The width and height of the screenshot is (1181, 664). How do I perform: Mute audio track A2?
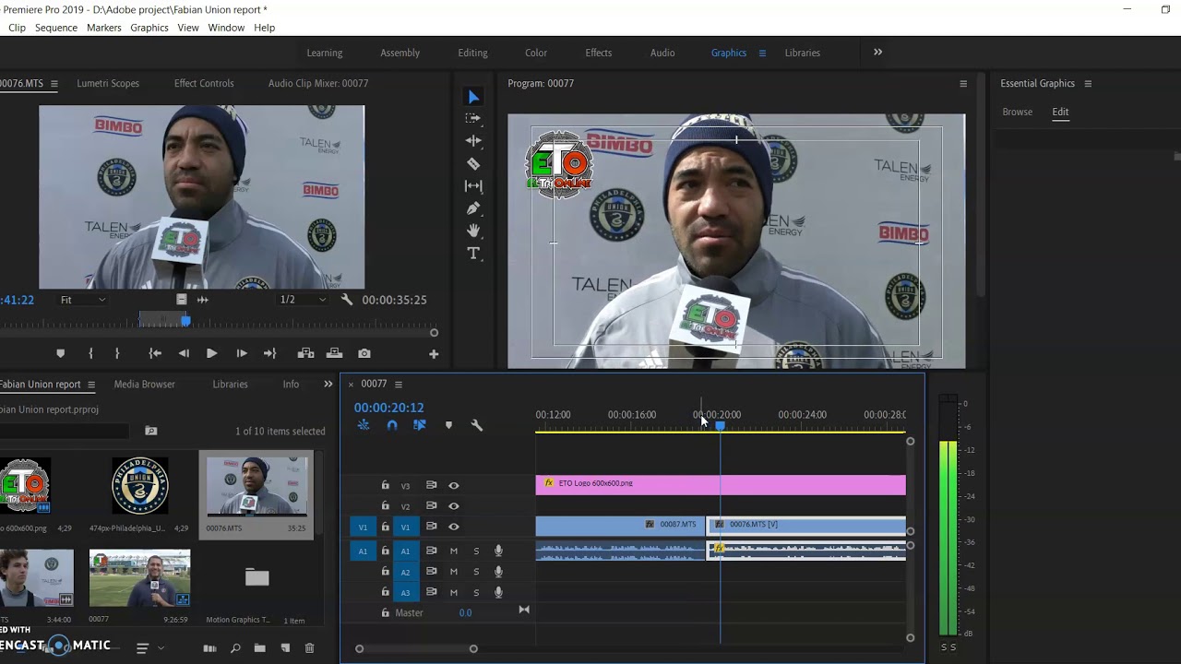point(453,572)
